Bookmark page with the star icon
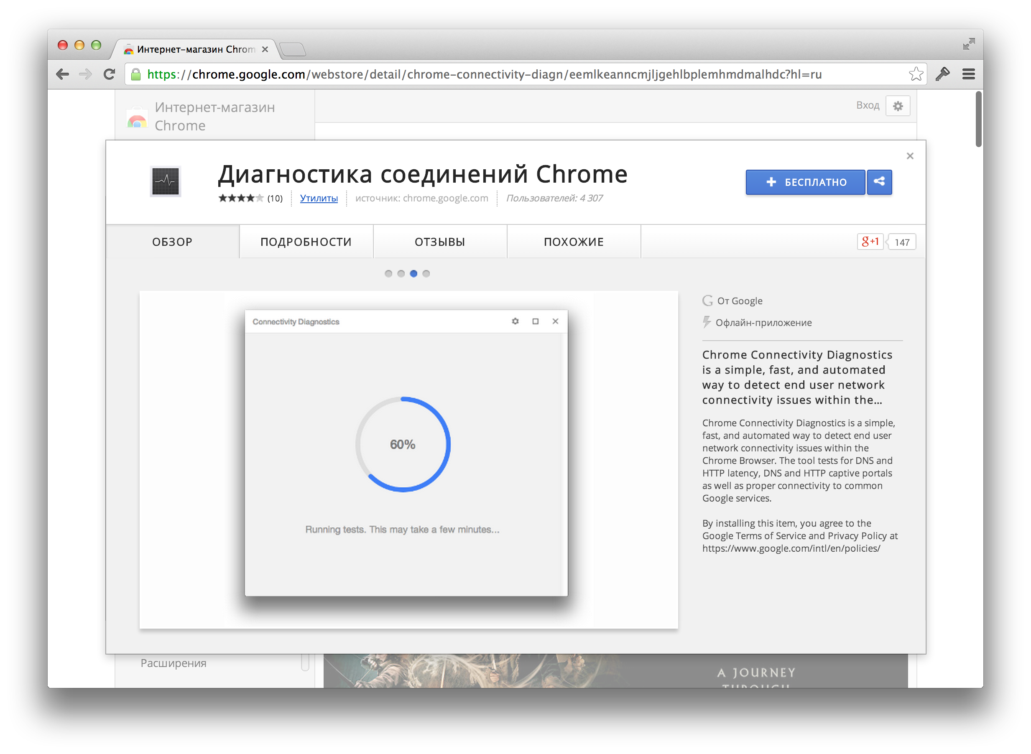Screen dimensions: 1031x754 click(x=916, y=74)
